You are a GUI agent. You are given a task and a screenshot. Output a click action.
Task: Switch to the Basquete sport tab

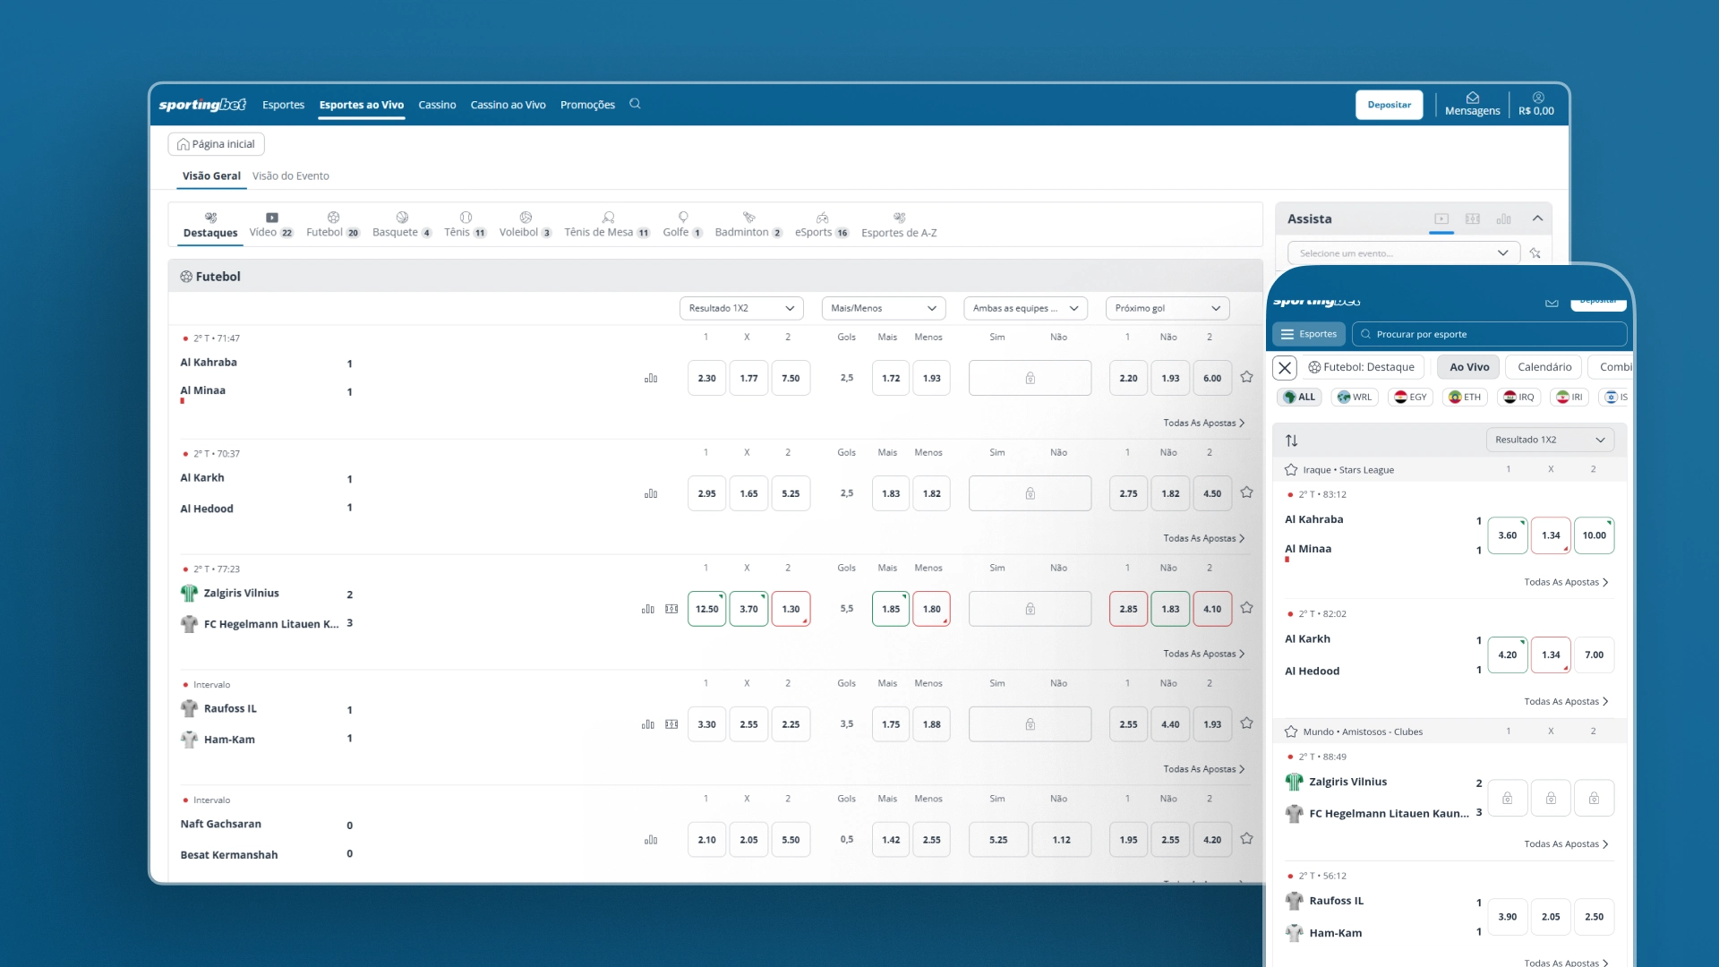pos(401,225)
